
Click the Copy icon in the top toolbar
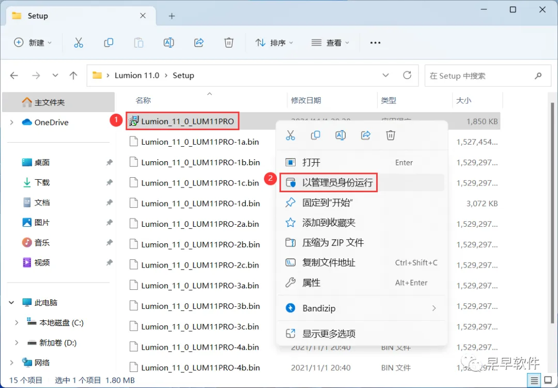[109, 43]
